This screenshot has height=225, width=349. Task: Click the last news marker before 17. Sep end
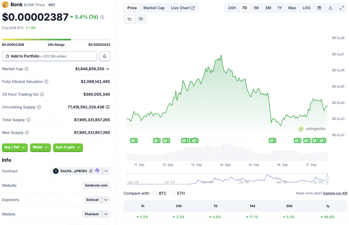323,140
